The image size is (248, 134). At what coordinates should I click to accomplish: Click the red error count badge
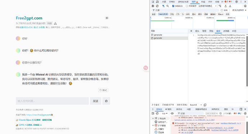tap(226, 2)
